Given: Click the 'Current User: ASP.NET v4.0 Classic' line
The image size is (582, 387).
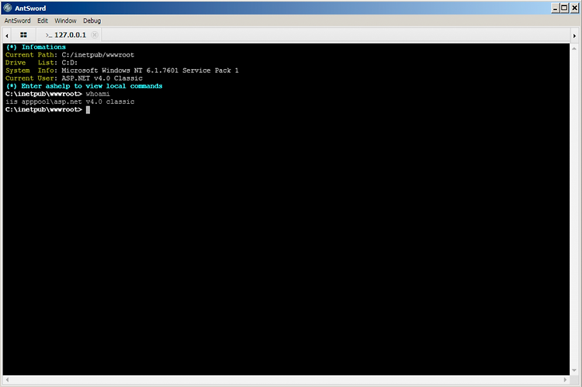Looking at the screenshot, I should [x=74, y=78].
